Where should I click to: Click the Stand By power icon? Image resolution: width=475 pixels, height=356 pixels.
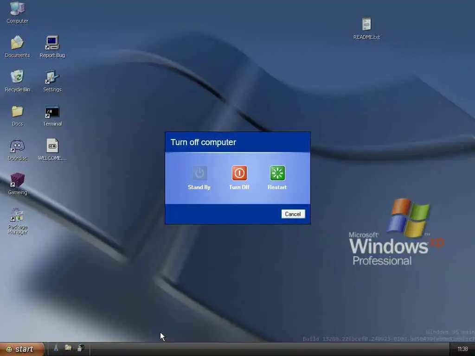click(x=199, y=173)
